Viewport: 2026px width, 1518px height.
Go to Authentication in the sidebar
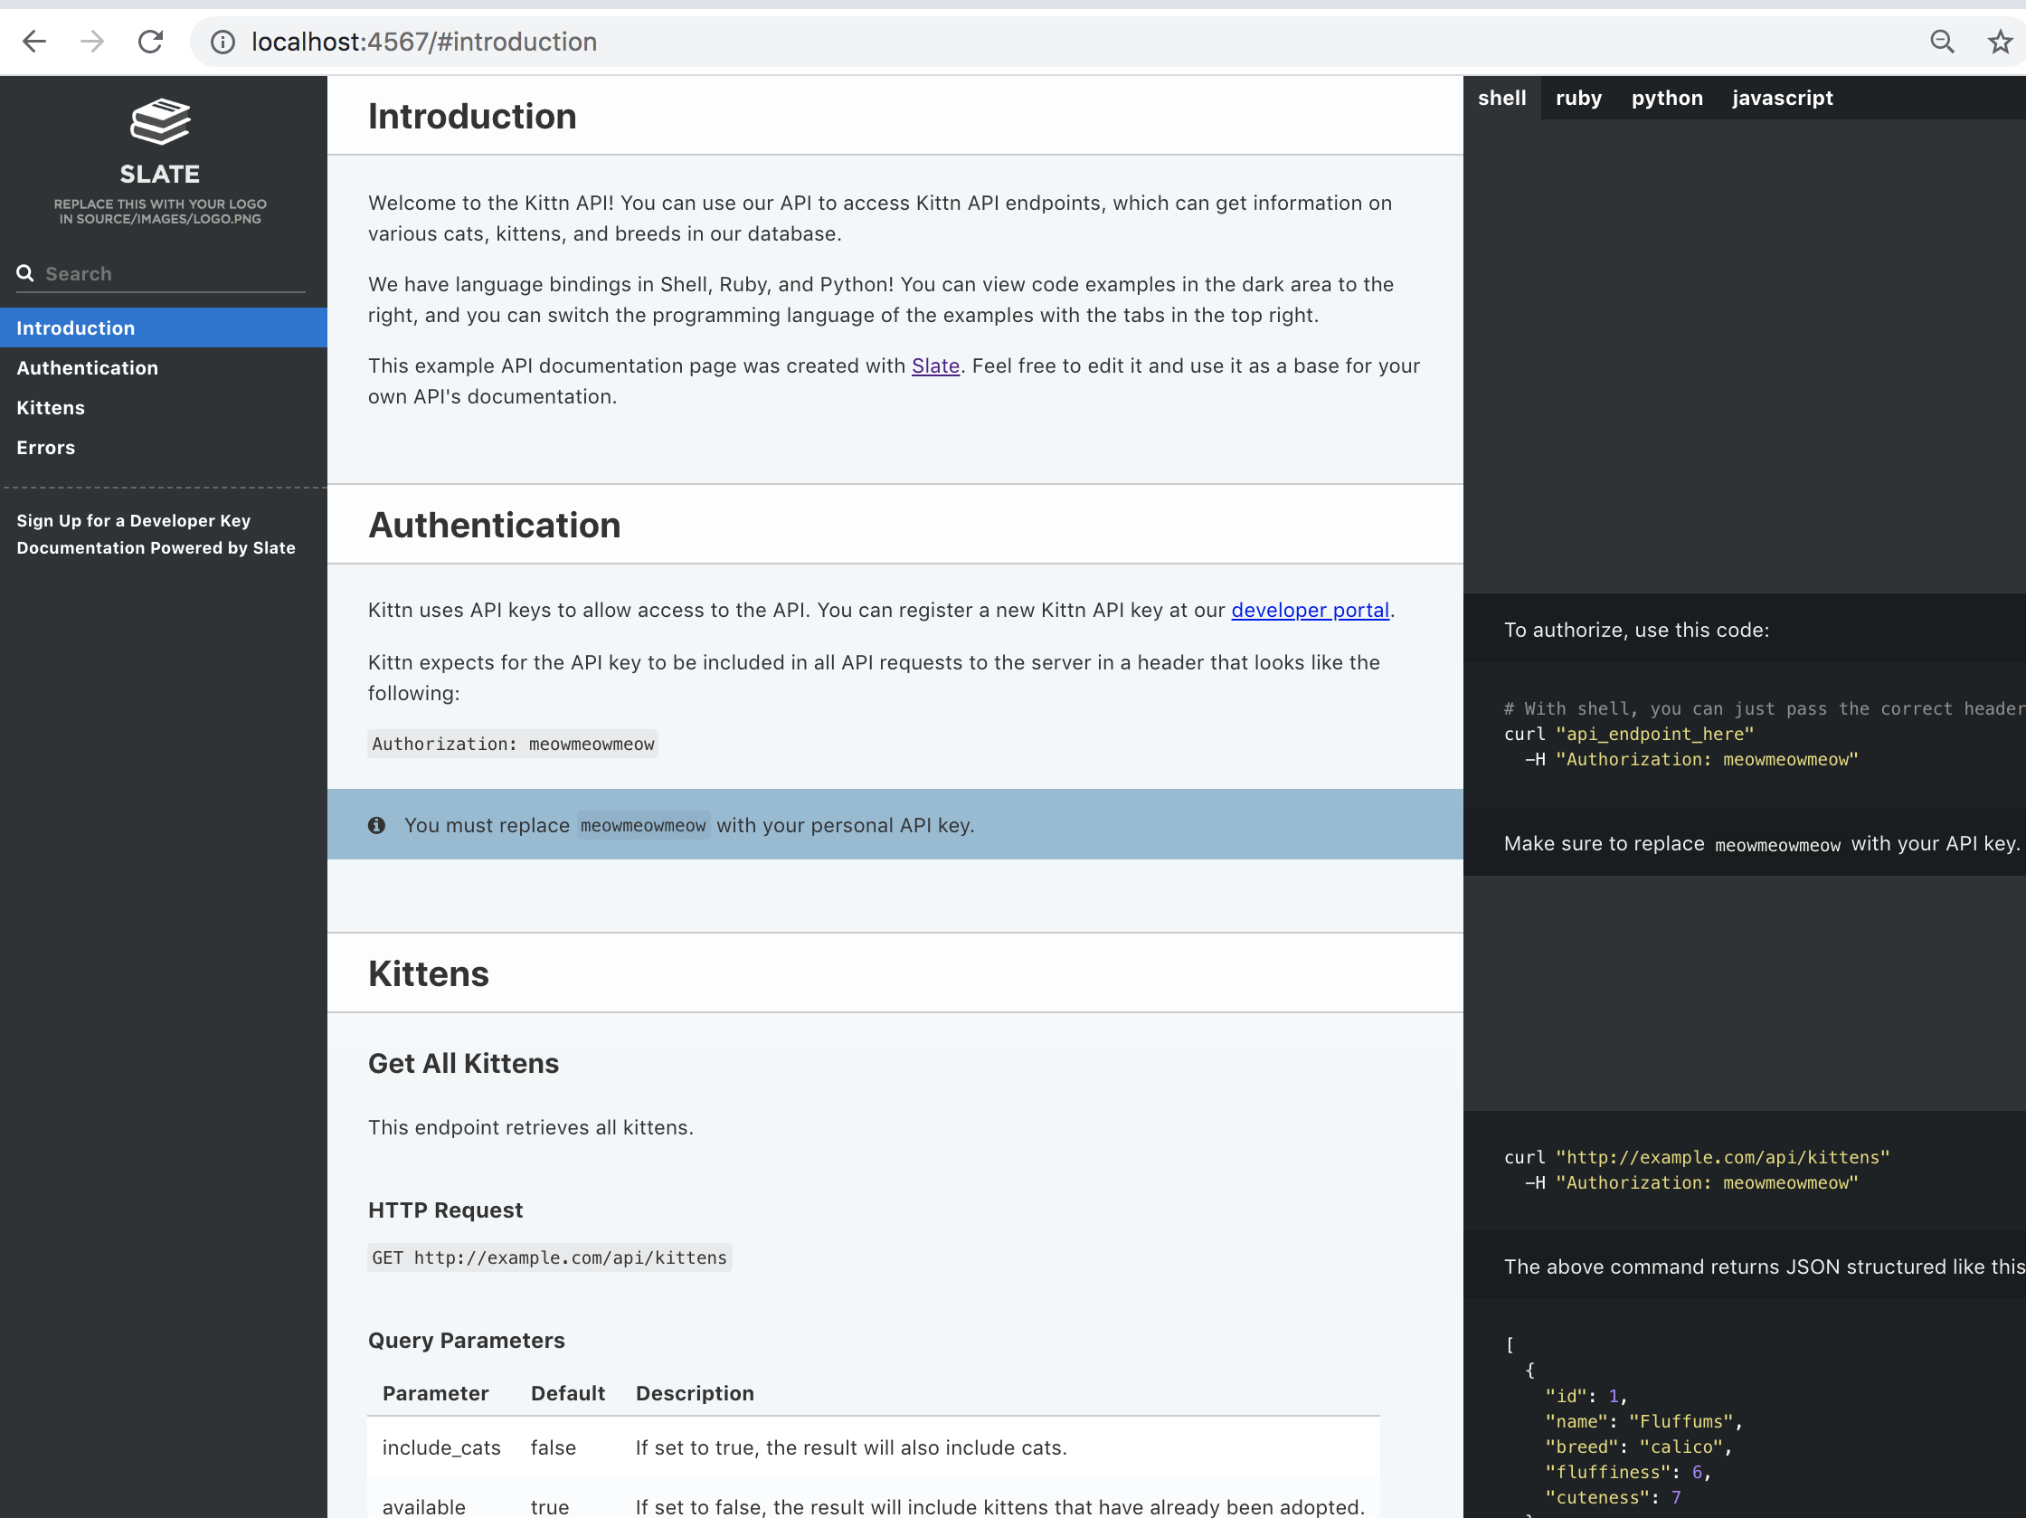tap(163, 367)
